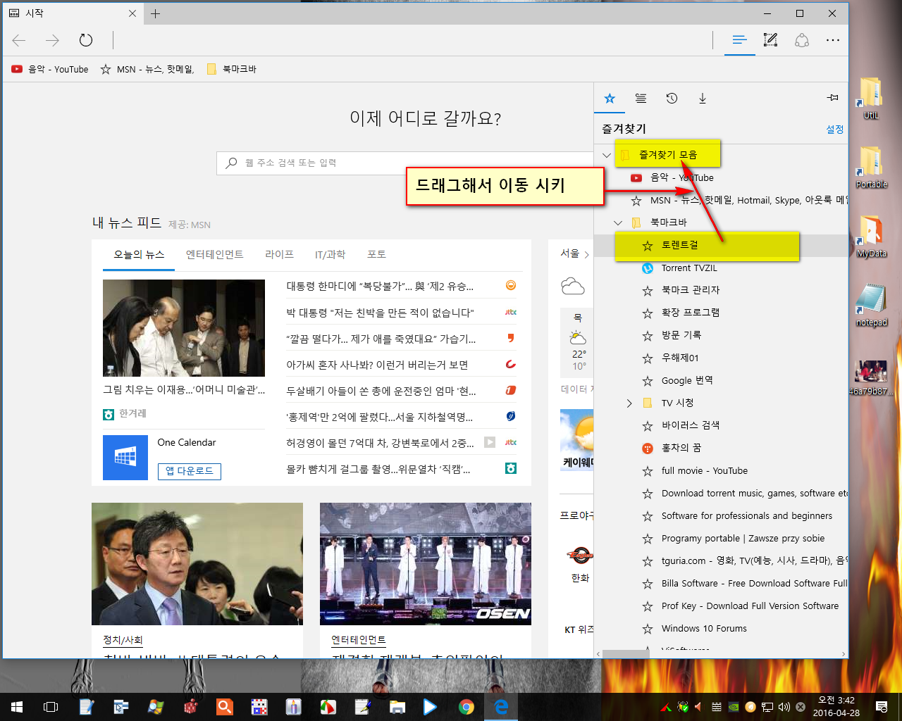
Task: Click the 앱 다운로드 button
Action: [190, 471]
